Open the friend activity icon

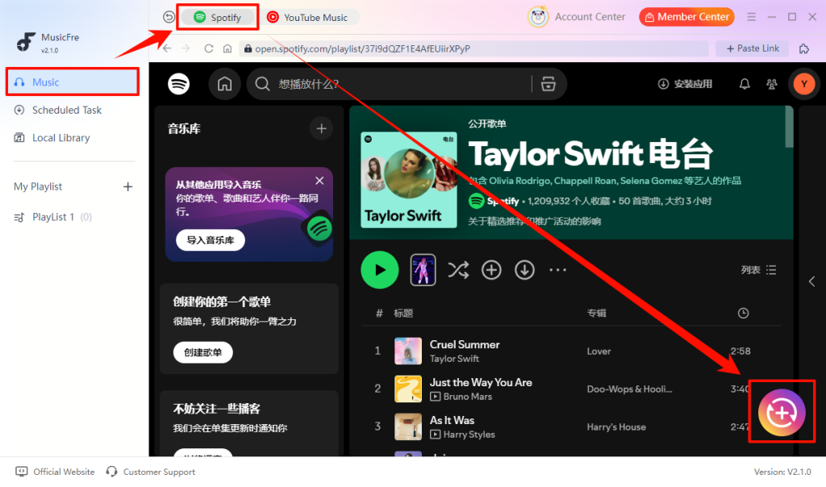pos(772,84)
